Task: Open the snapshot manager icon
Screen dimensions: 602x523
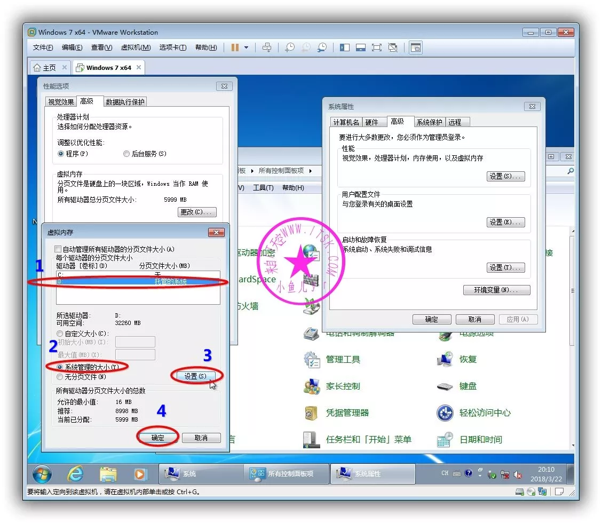Action: pos(322,47)
